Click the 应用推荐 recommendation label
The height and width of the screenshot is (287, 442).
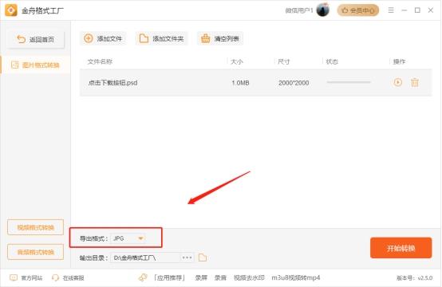click(x=169, y=278)
